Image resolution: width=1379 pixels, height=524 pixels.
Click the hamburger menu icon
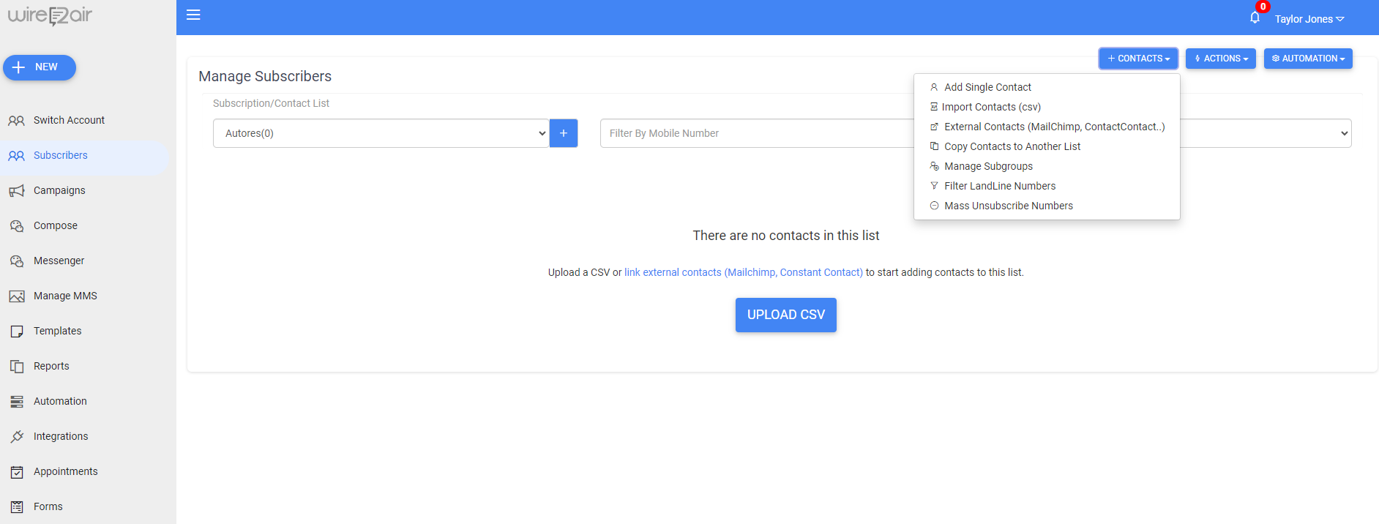pyautogui.click(x=193, y=15)
